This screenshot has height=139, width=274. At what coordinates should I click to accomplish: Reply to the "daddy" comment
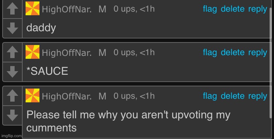click(x=258, y=9)
